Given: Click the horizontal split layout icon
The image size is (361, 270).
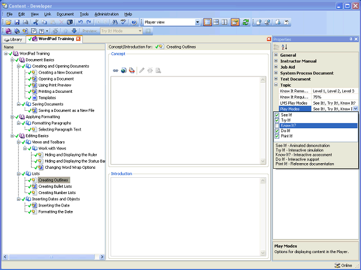Looking at the screenshot, I should click(x=216, y=22).
